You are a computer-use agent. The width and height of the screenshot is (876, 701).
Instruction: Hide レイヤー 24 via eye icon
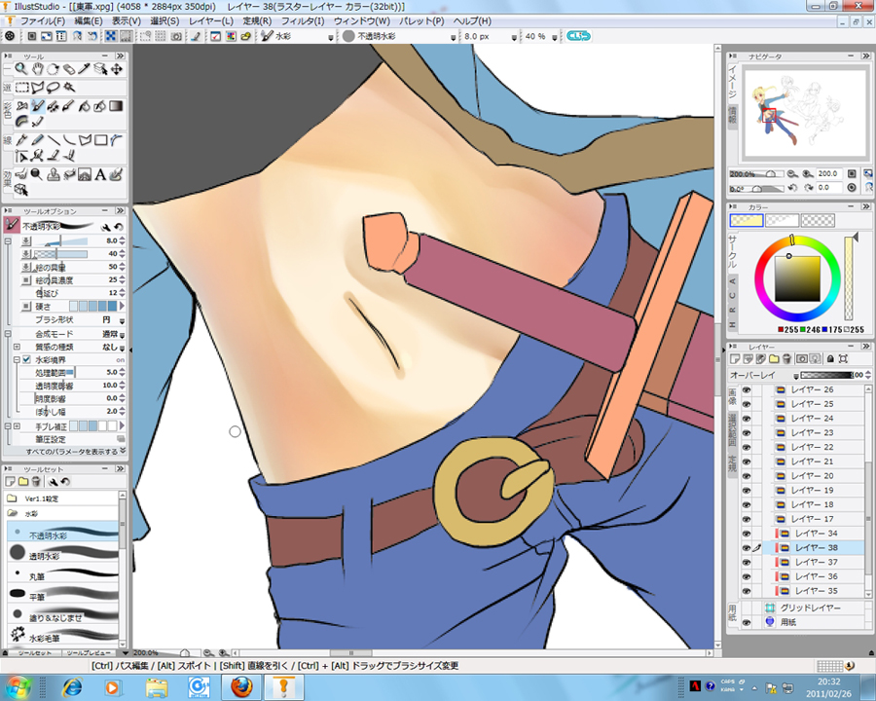coord(747,418)
